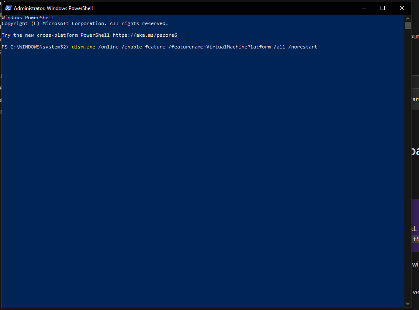Click the vertical scrollbar thumb
This screenshot has width=419, height=310.
408,25
